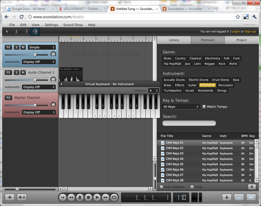Open Automate dropdown for Audio Channel 1

(39, 87)
